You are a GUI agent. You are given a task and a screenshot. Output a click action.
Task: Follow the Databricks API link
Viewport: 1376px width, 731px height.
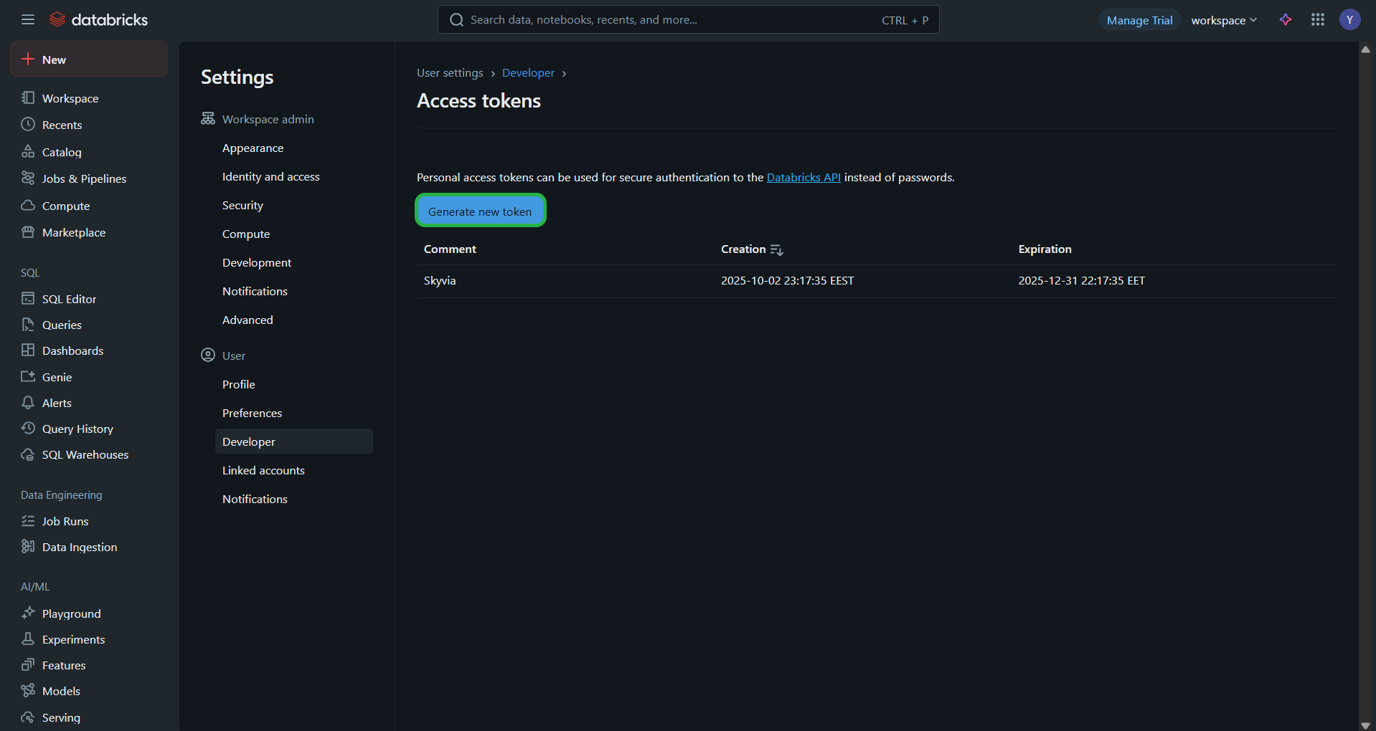point(803,177)
